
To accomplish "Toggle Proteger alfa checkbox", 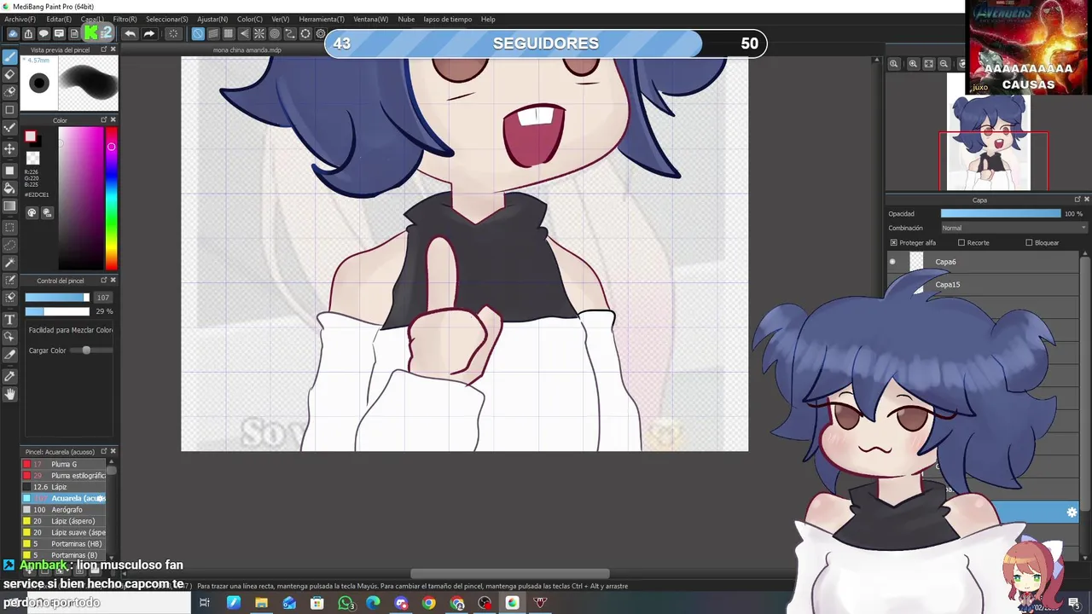I will pyautogui.click(x=893, y=243).
